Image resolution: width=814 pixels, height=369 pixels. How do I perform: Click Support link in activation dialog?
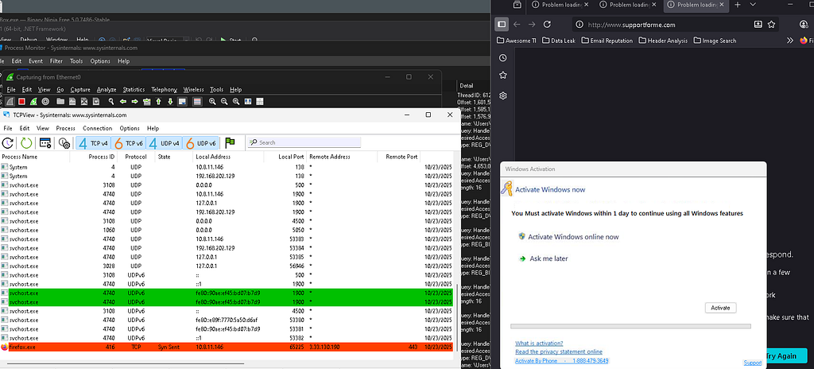pos(752,363)
